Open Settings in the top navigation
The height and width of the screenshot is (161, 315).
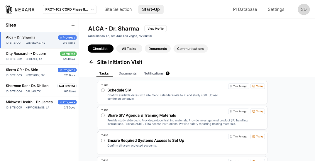[x=276, y=9]
